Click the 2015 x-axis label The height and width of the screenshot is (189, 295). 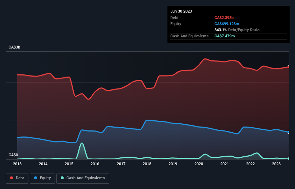coord(69,164)
